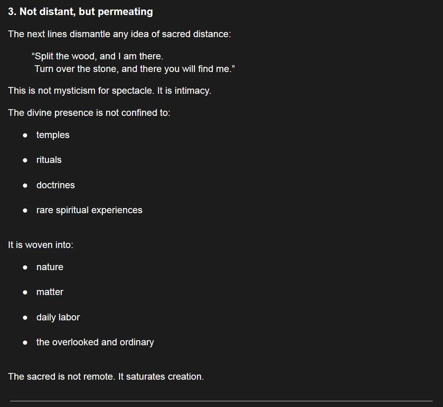This screenshot has height=407, width=443.
Task: Click the horizontal divider line at bottom
Action: click(221, 401)
